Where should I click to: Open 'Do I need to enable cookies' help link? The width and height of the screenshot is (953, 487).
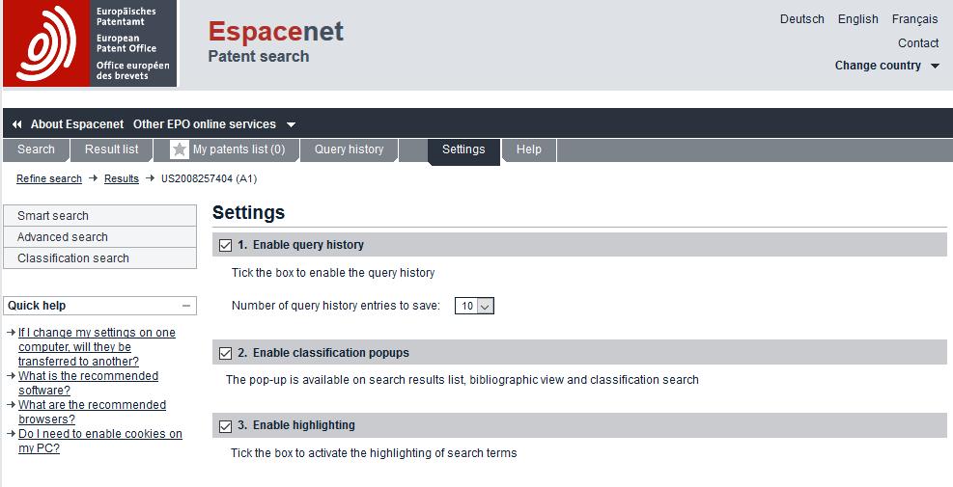(100, 442)
